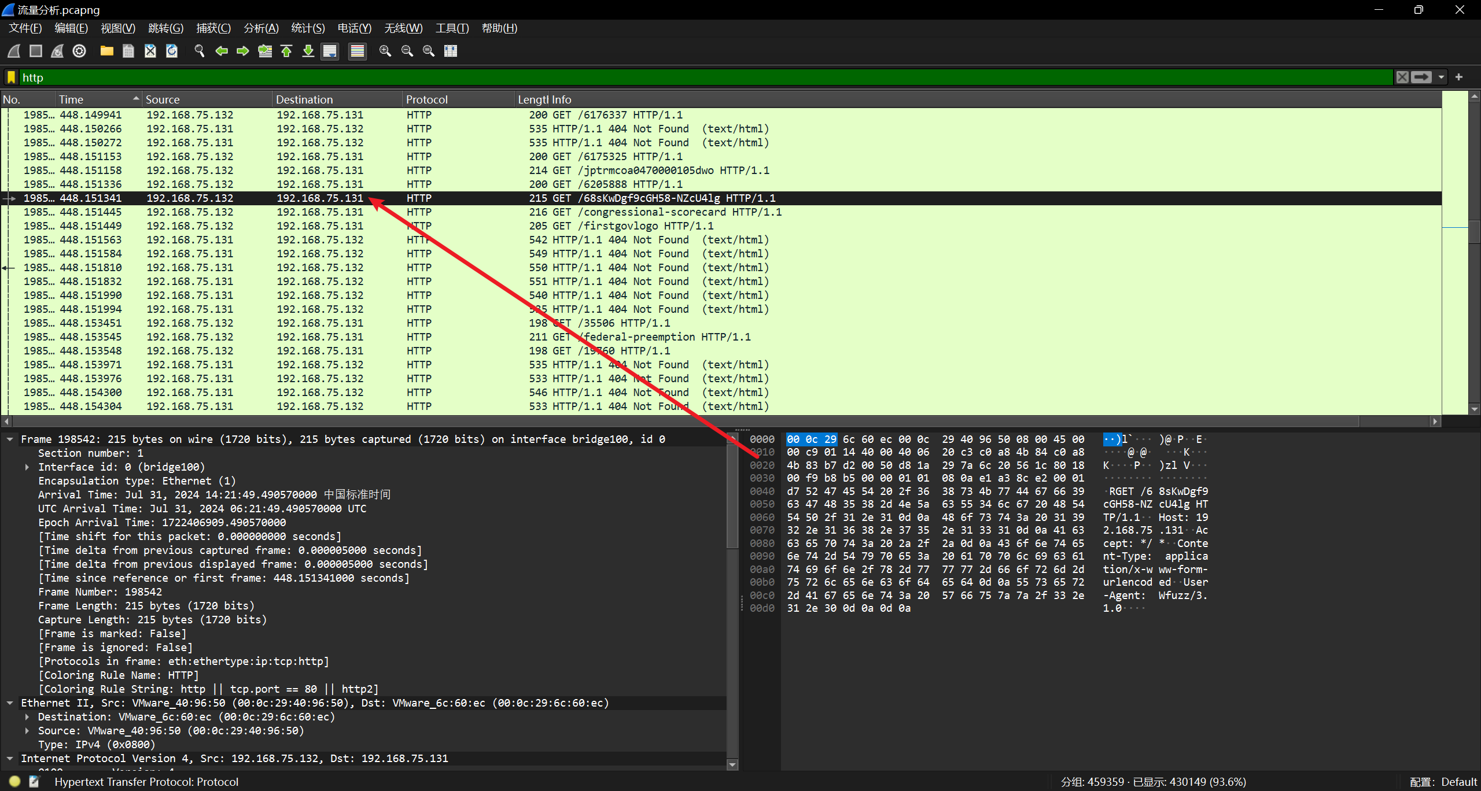Click the find packet magnifier icon

pos(200,51)
